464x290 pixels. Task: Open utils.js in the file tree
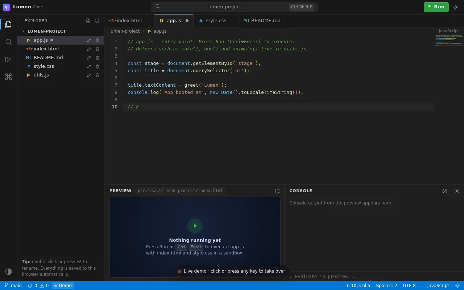tap(61, 75)
